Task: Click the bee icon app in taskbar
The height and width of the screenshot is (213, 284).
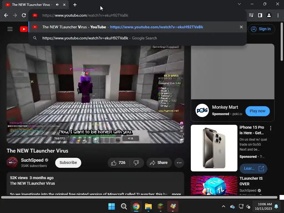Action: (173, 206)
